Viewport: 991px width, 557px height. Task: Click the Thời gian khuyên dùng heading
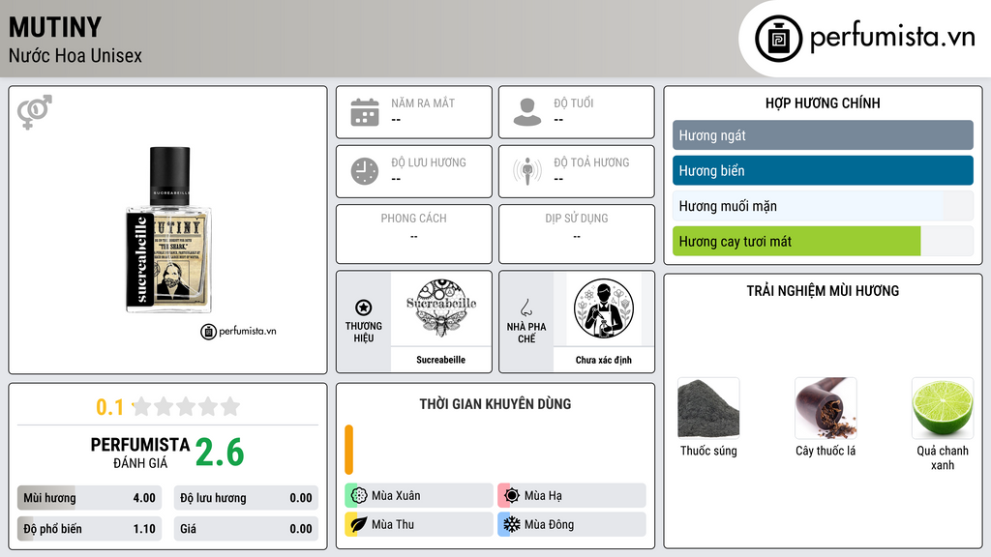(x=495, y=404)
